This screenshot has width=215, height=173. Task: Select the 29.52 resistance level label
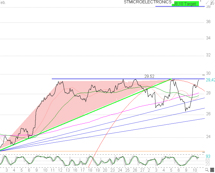(149, 76)
